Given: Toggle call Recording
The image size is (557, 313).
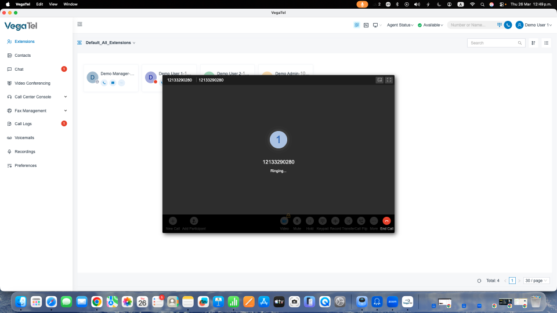Looking at the screenshot, I should coord(335,221).
